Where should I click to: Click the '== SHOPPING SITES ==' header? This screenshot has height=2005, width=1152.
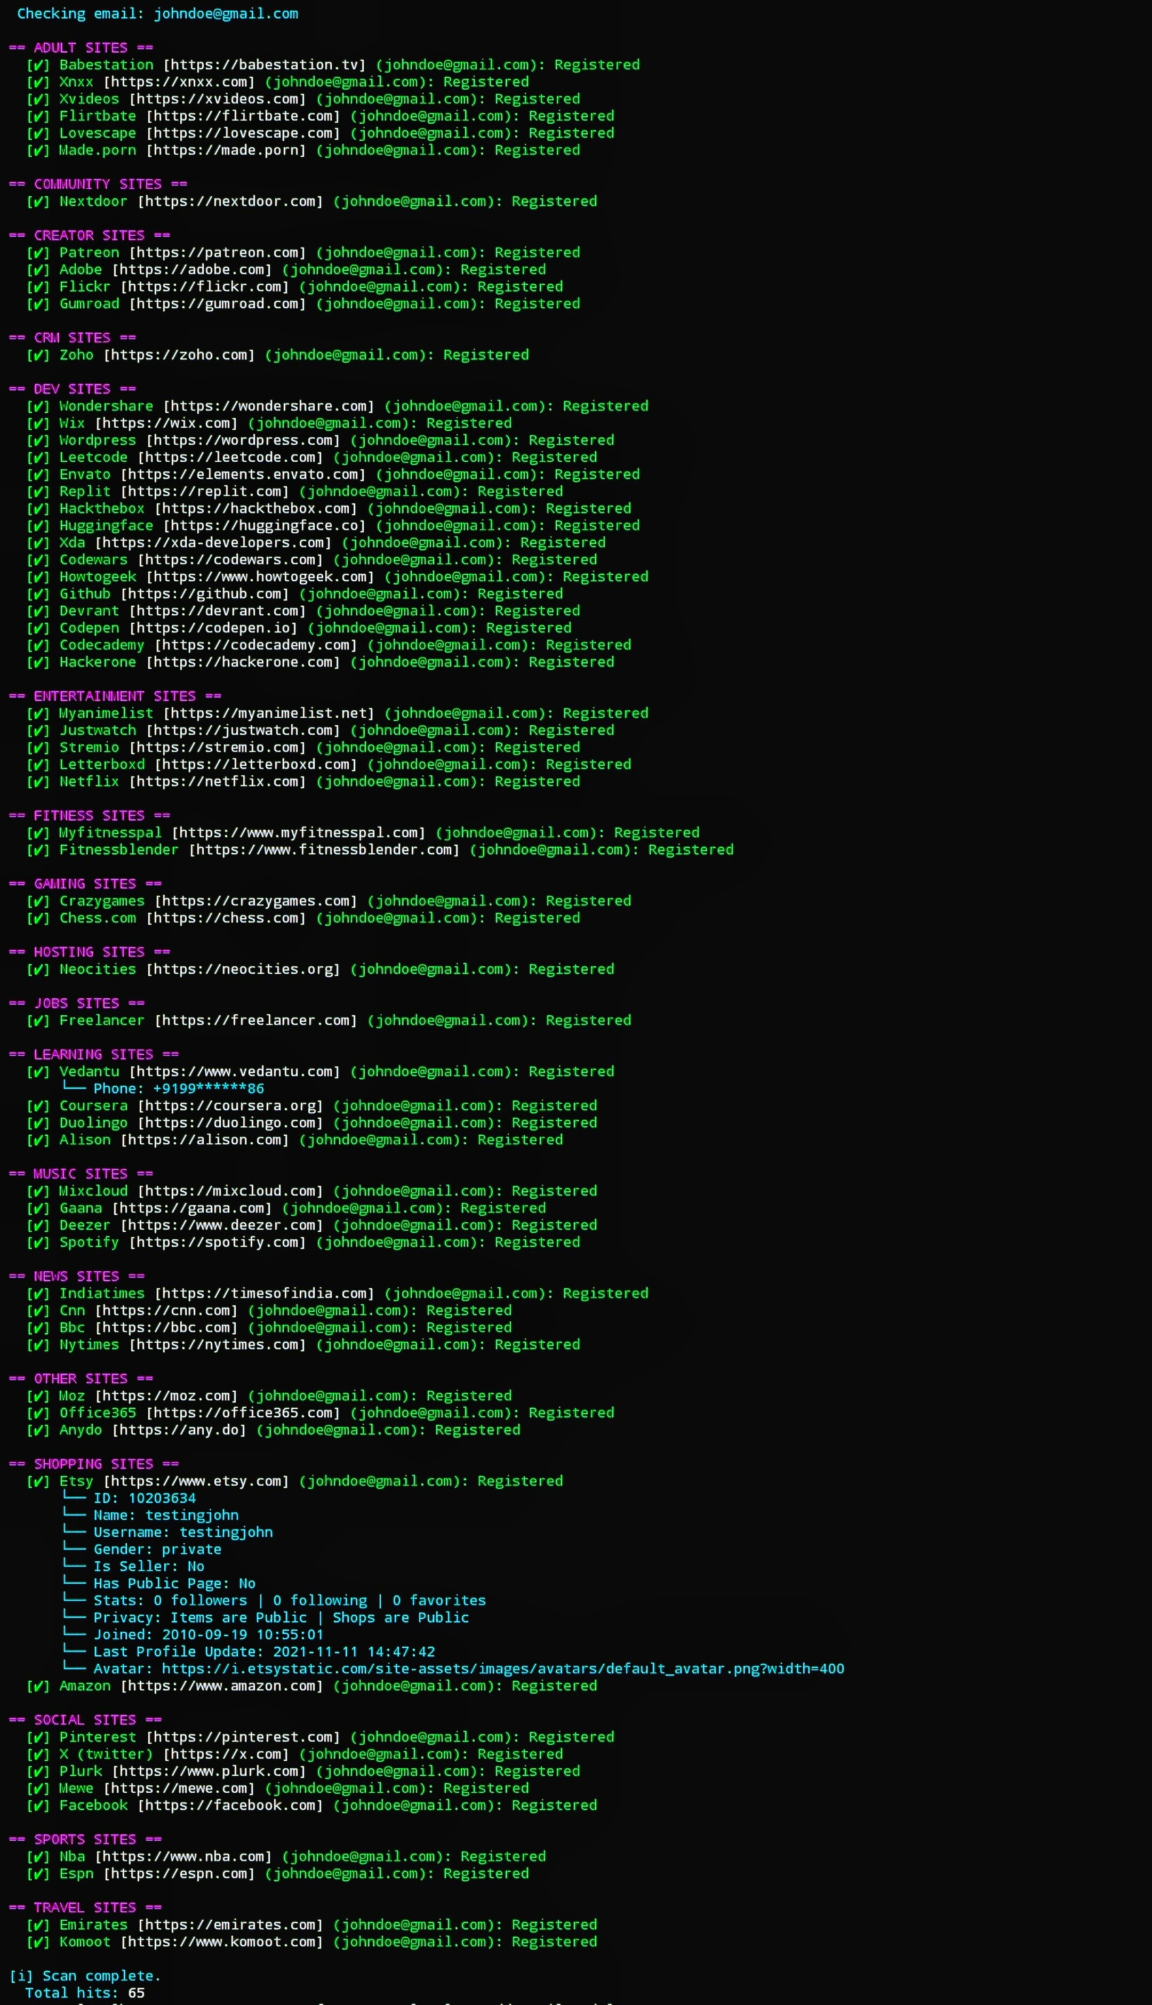coord(93,1463)
